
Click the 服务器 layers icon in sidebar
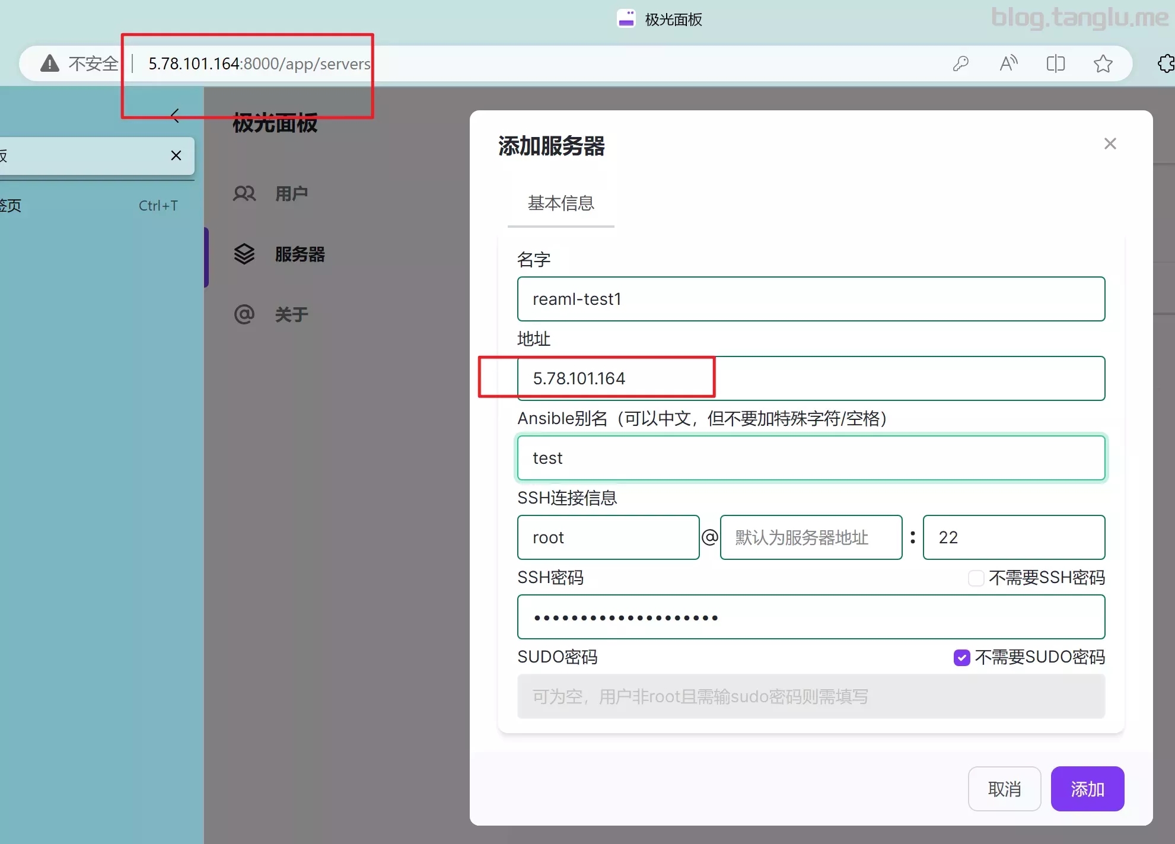pyautogui.click(x=244, y=254)
